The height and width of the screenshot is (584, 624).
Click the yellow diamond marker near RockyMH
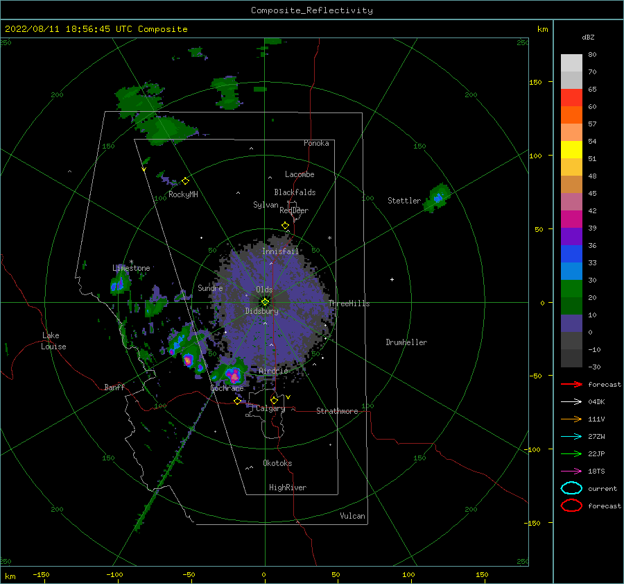point(185,181)
